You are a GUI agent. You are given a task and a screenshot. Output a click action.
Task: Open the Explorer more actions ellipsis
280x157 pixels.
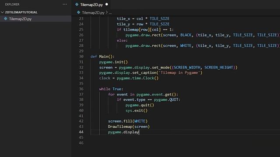click(x=65, y=4)
